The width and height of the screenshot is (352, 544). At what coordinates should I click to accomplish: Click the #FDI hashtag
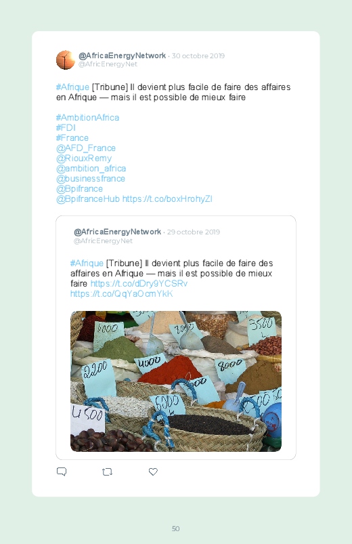point(66,127)
